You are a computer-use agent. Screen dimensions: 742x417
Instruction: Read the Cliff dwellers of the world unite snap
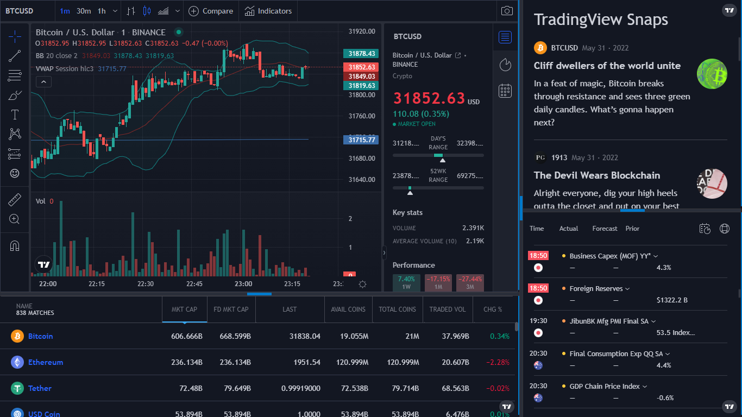pos(607,66)
